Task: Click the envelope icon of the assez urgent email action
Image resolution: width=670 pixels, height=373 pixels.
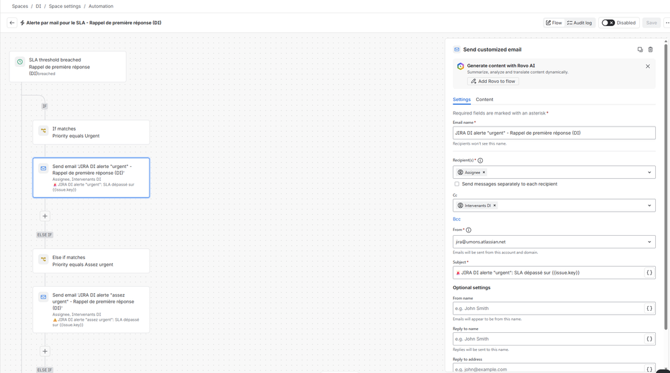Action: click(43, 297)
